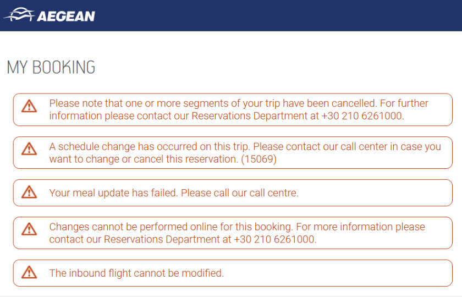
Task: Click the warning icon beside schedule change notice
Action: 29,148
